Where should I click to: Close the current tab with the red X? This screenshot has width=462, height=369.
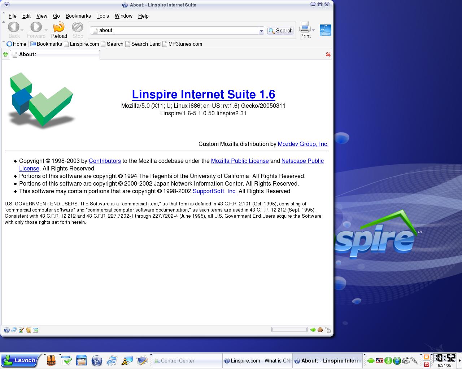328,54
